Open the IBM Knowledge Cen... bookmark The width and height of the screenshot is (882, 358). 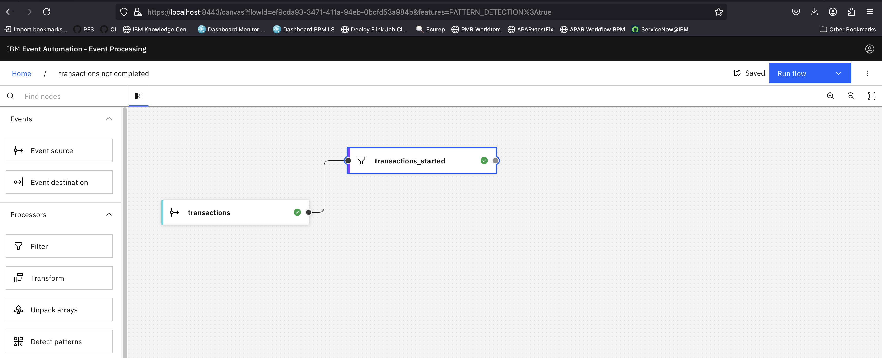point(157,29)
